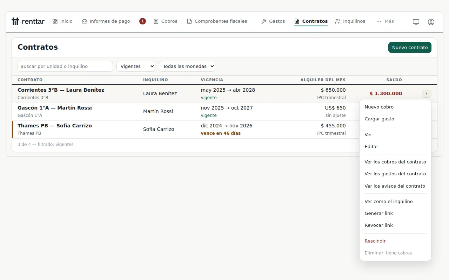Select Ver los cobros del contrato
449x280 pixels.
395,162
